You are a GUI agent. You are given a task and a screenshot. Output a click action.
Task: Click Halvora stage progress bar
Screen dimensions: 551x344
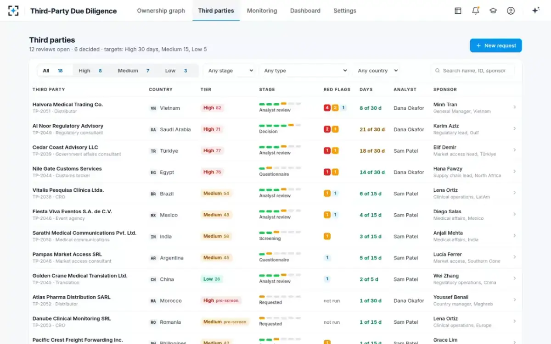click(x=280, y=104)
